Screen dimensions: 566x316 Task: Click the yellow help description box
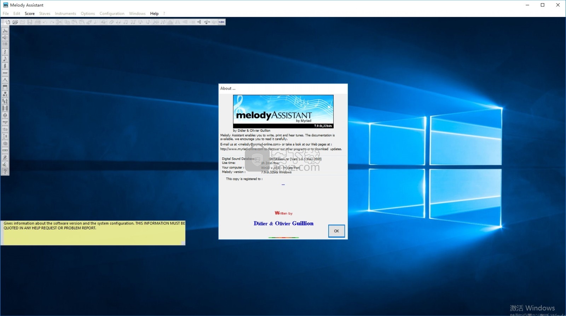[93, 232]
